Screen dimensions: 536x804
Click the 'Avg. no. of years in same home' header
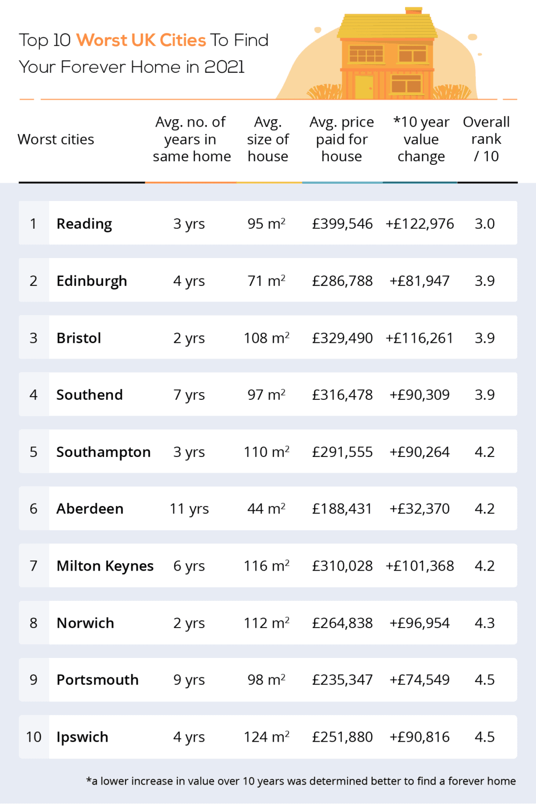[191, 139]
